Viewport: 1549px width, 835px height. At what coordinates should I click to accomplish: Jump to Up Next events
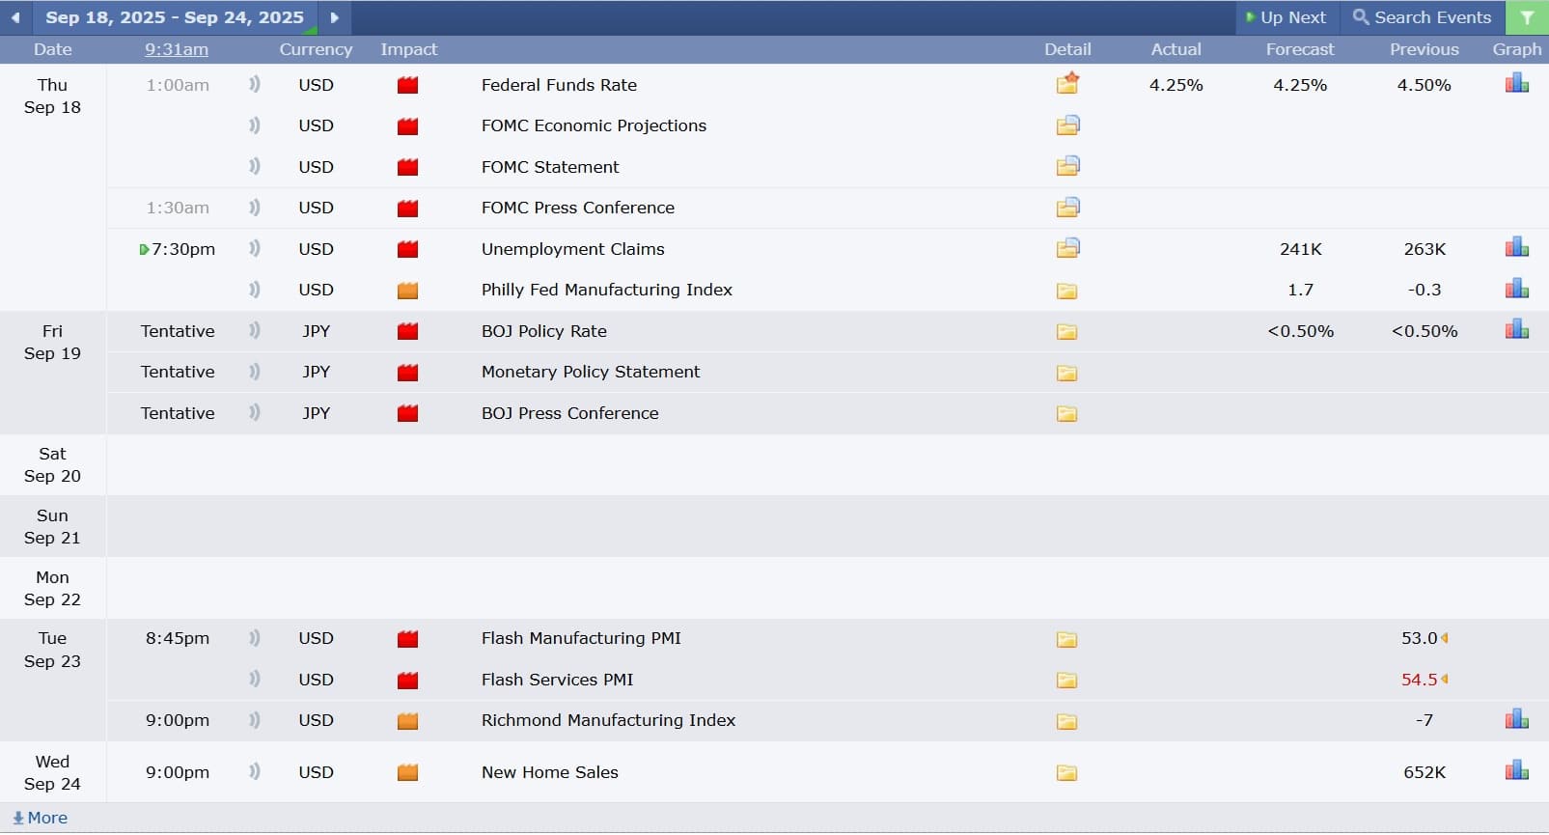1286,17
